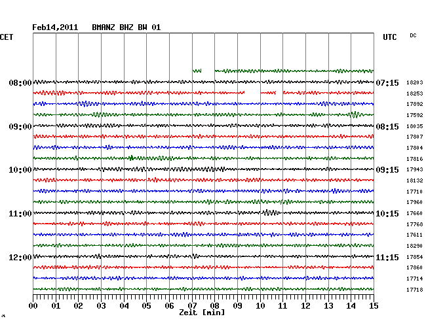Click the DC value "17860"
The image size is (426, 323).
point(415,267)
